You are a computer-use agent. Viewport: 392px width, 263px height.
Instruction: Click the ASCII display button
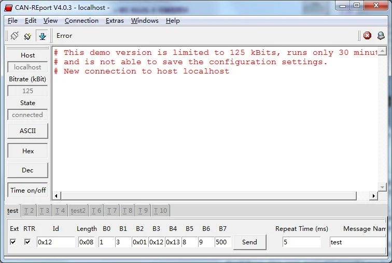tap(27, 131)
